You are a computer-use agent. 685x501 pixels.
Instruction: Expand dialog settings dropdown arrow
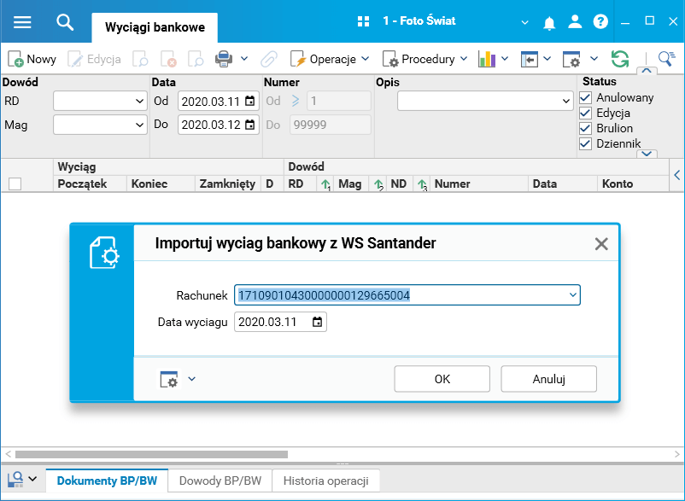coord(192,378)
